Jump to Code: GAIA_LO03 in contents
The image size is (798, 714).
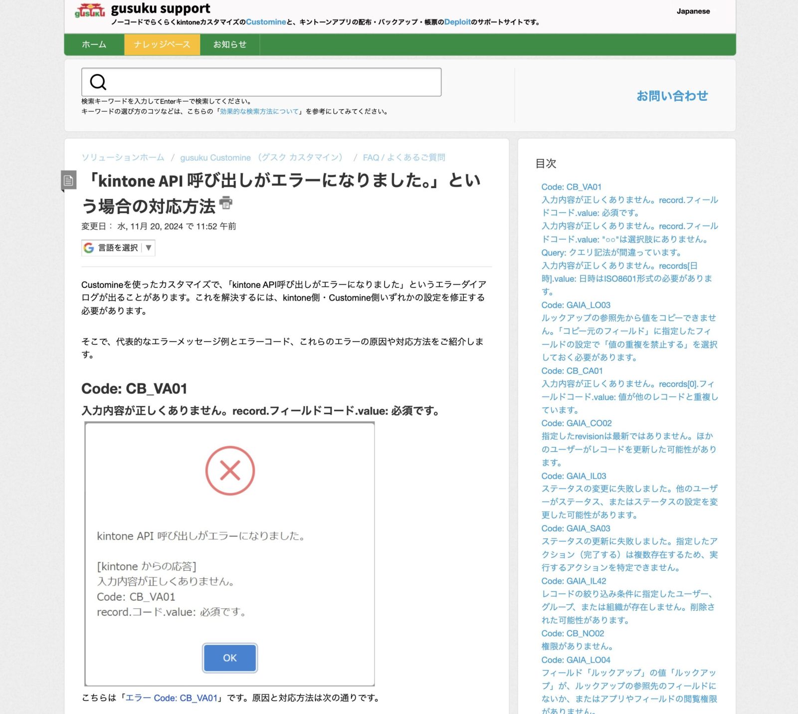click(576, 305)
